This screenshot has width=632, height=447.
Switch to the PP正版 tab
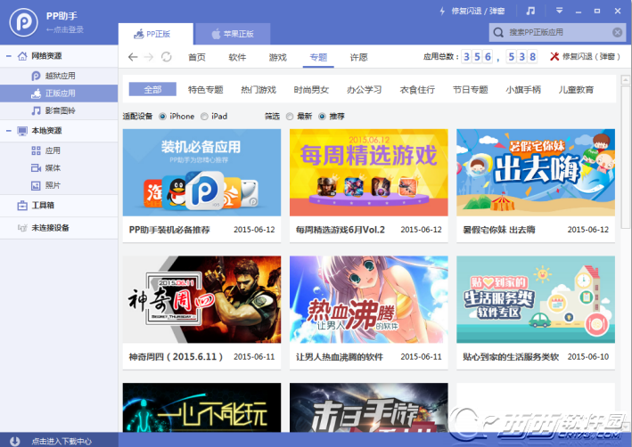(x=156, y=34)
